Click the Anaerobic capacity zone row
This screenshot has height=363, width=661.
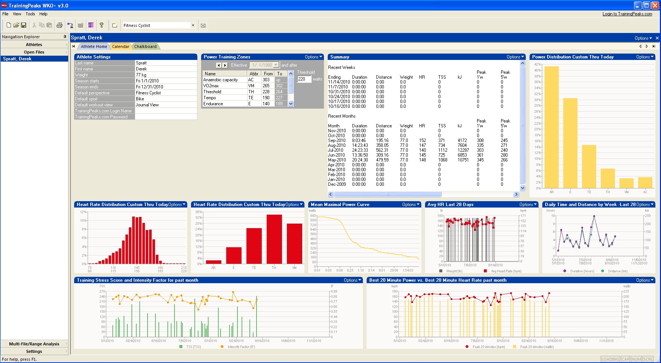pos(245,80)
